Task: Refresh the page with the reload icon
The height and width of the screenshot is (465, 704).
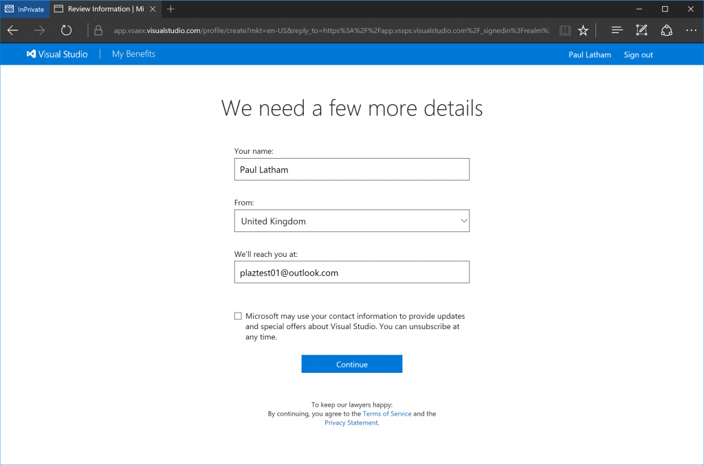Action: (x=67, y=30)
